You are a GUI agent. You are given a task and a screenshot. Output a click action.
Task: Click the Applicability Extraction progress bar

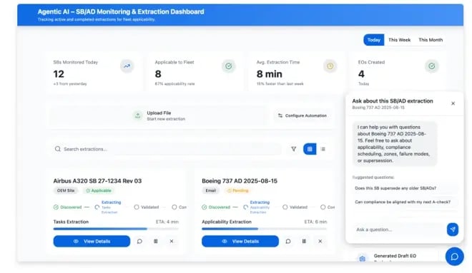click(x=265, y=229)
